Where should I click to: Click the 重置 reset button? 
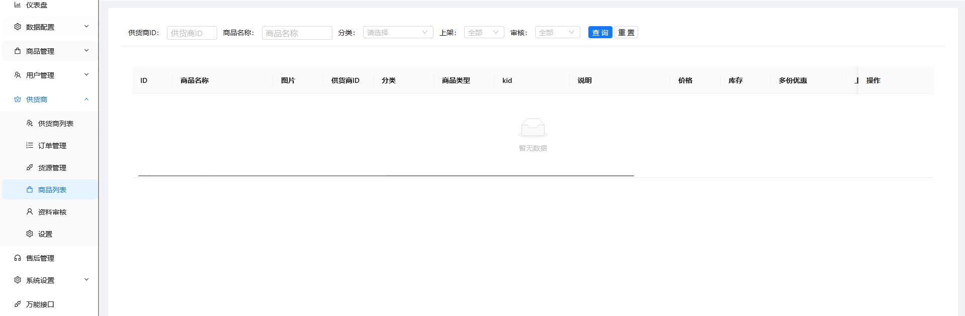[626, 33]
